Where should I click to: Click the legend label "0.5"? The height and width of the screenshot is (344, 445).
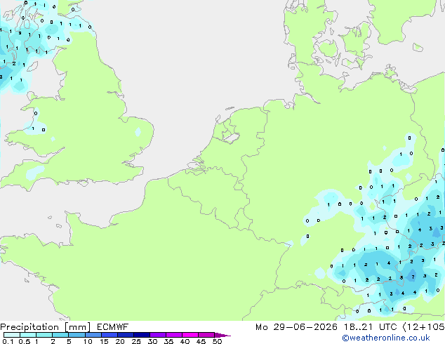coord(25,341)
